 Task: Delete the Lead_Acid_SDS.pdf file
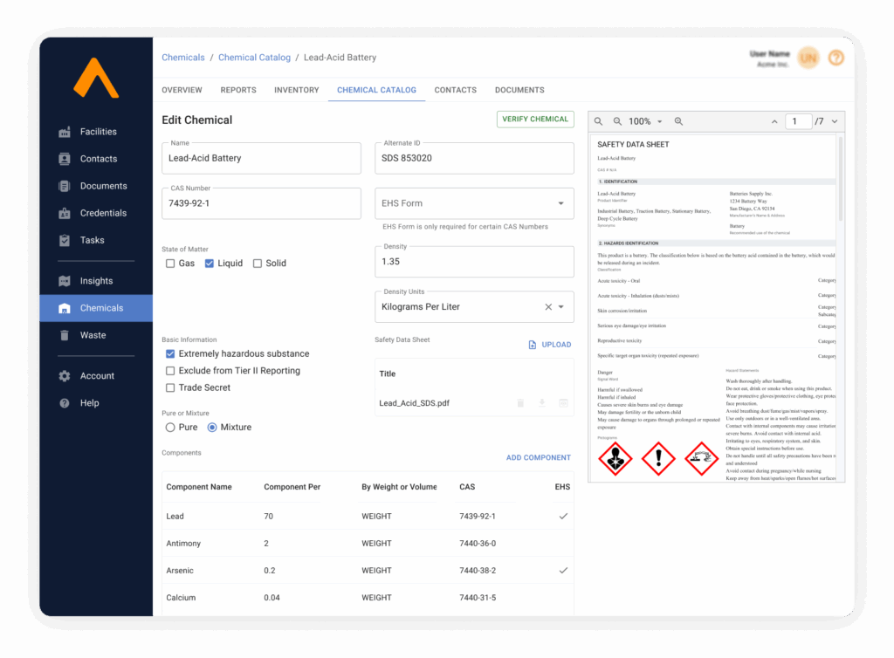520,403
